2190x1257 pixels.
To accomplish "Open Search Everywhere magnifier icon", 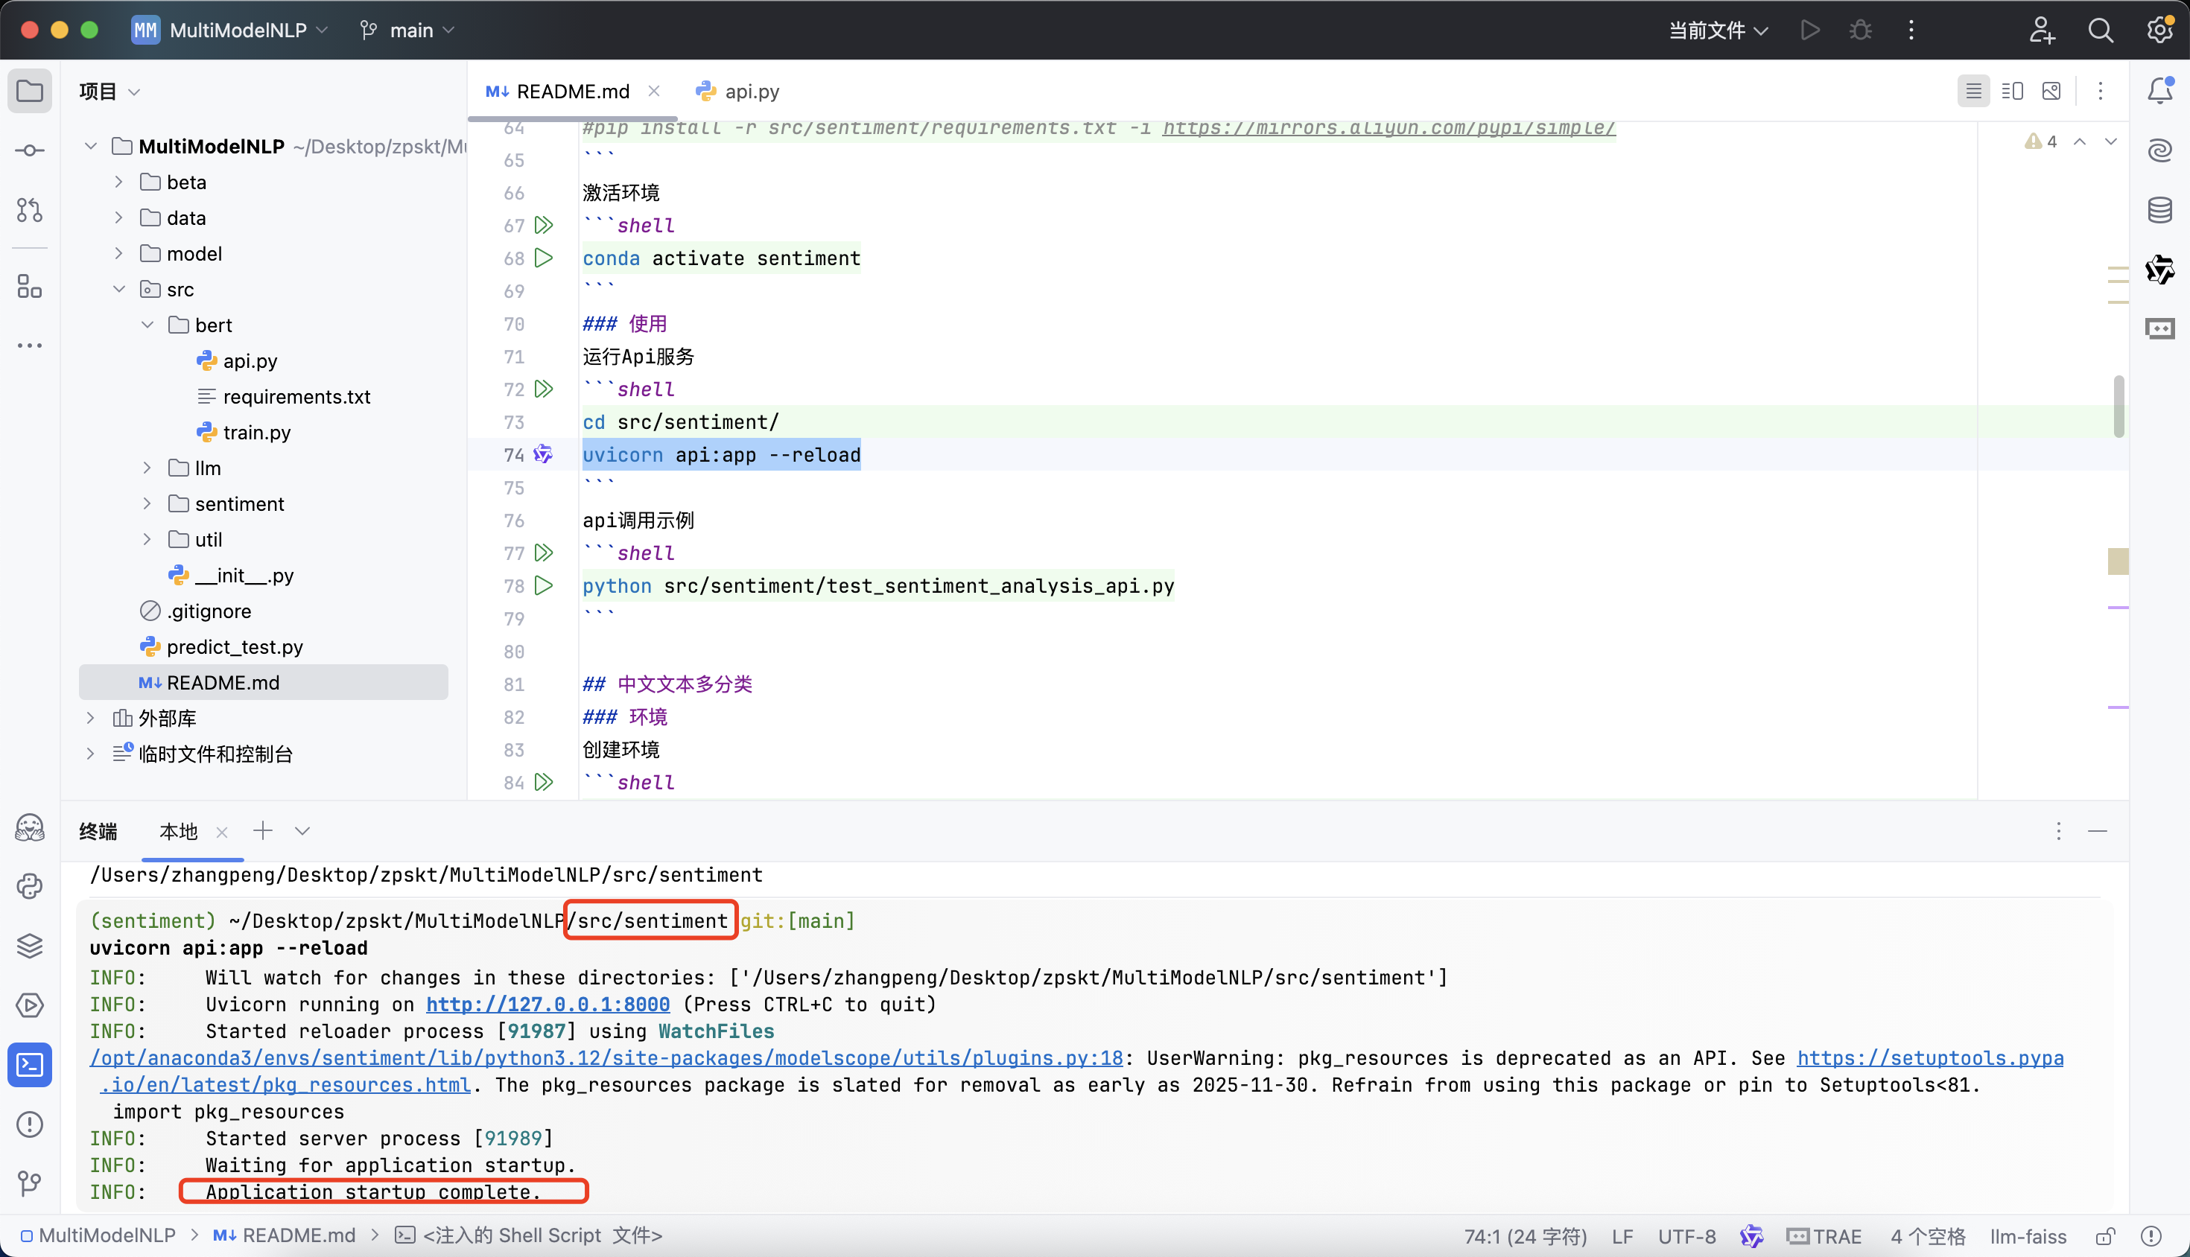I will click(x=2100, y=31).
